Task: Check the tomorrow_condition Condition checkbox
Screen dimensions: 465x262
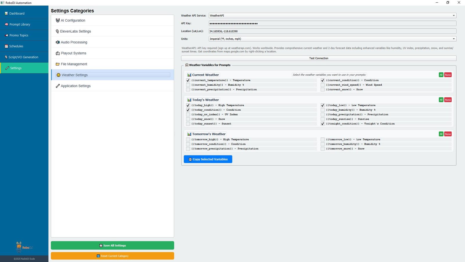Action: 188,144
